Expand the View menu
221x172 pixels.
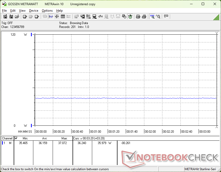tap(22, 11)
